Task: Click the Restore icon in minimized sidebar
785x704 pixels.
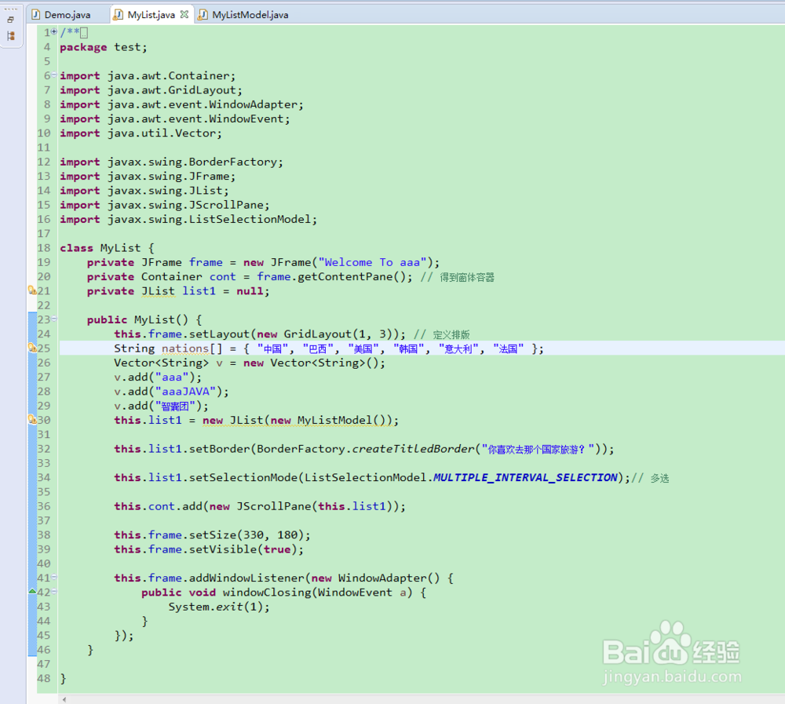Action: 10,20
